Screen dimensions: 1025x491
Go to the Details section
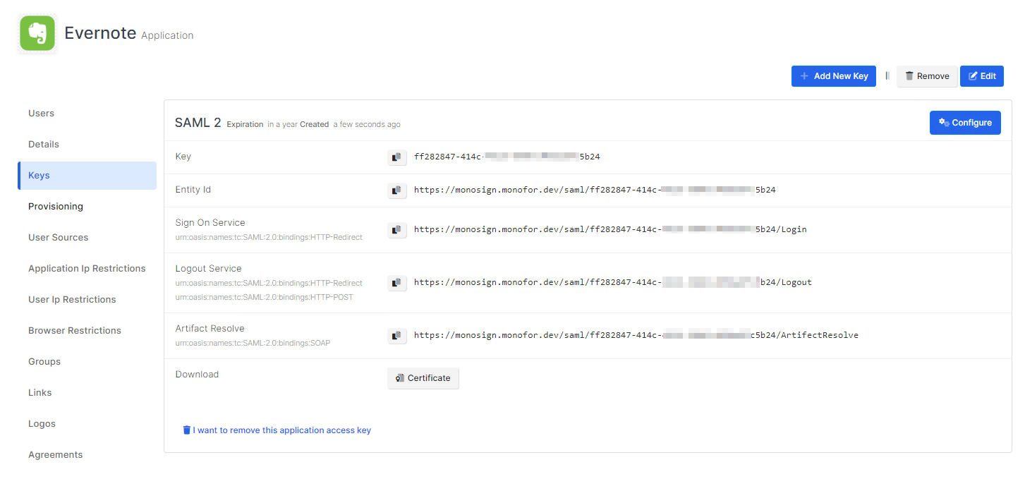(x=44, y=145)
